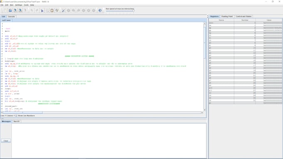Select the value cell of register number 2
The image size is (283, 159).
(x=269, y=28)
